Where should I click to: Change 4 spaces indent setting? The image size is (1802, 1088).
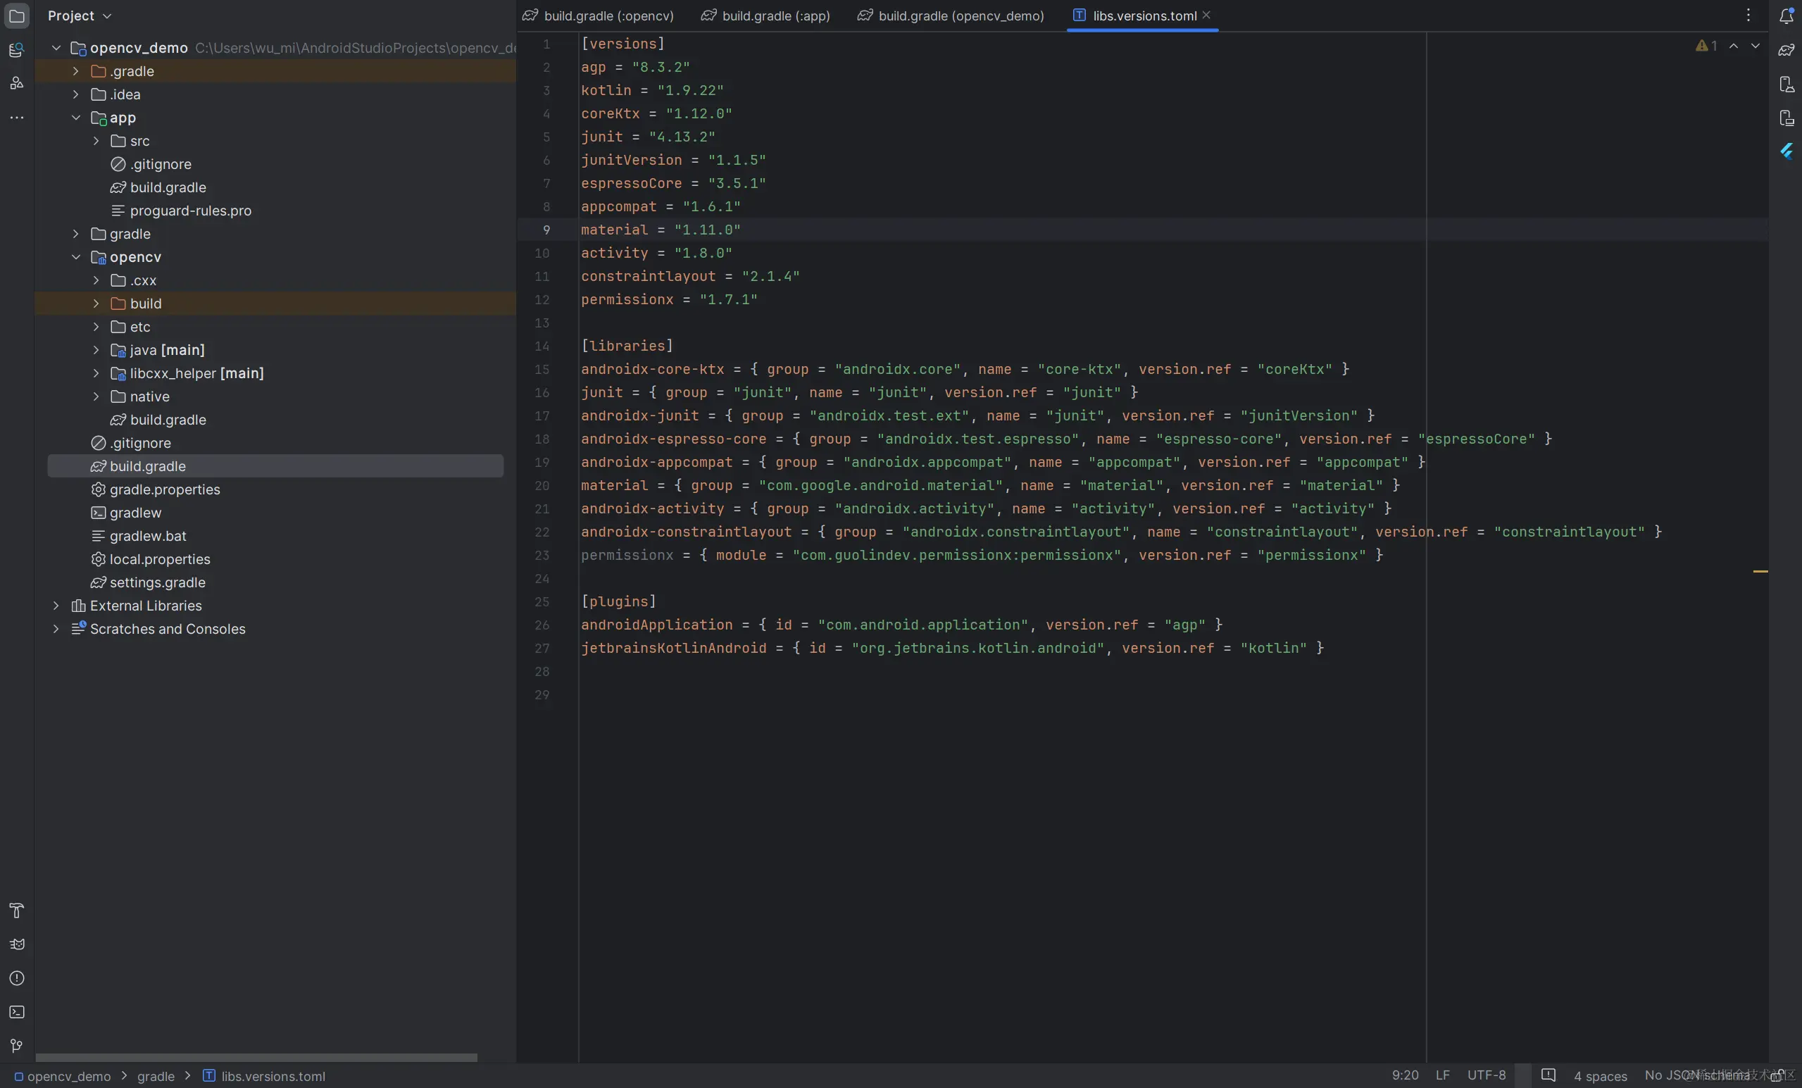(x=1600, y=1075)
